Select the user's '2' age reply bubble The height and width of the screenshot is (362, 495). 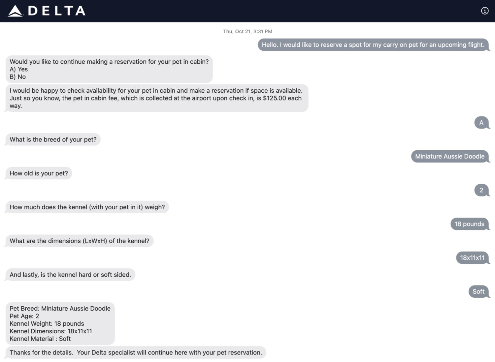[x=481, y=190]
